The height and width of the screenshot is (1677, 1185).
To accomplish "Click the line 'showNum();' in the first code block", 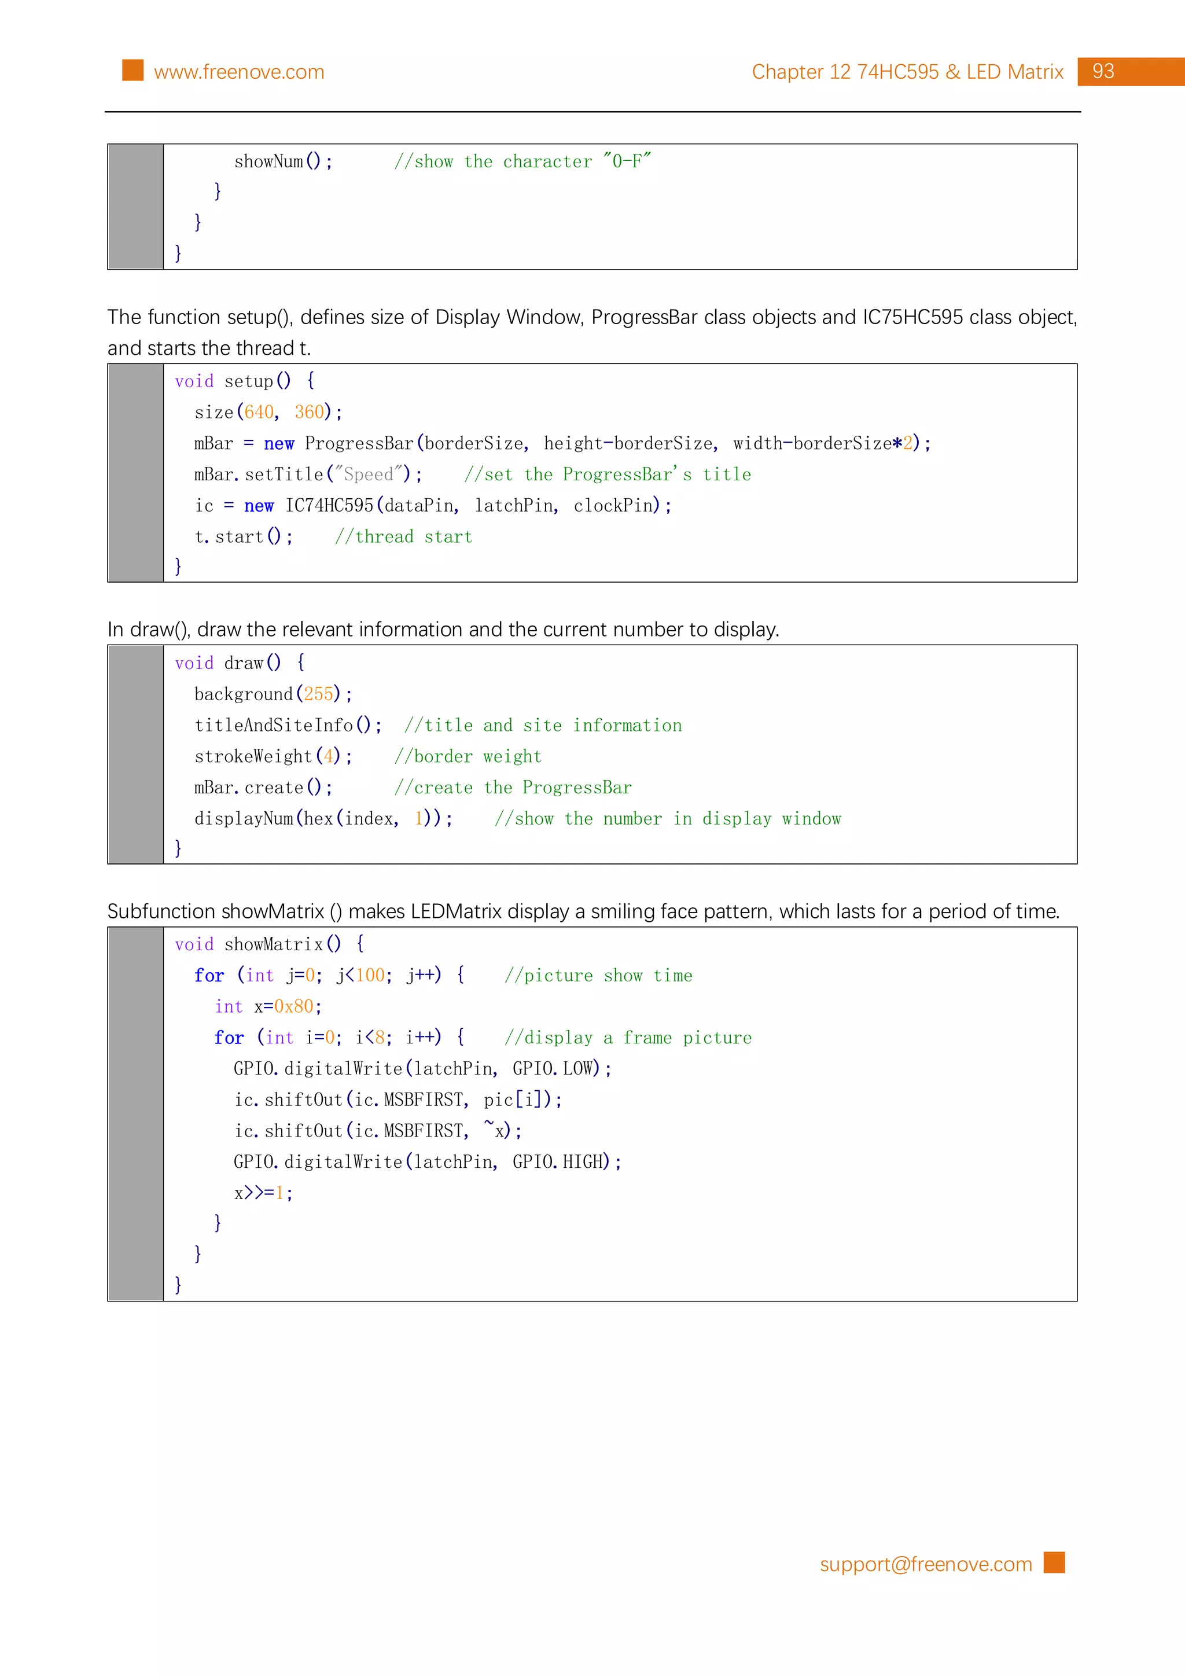I will coord(284,161).
